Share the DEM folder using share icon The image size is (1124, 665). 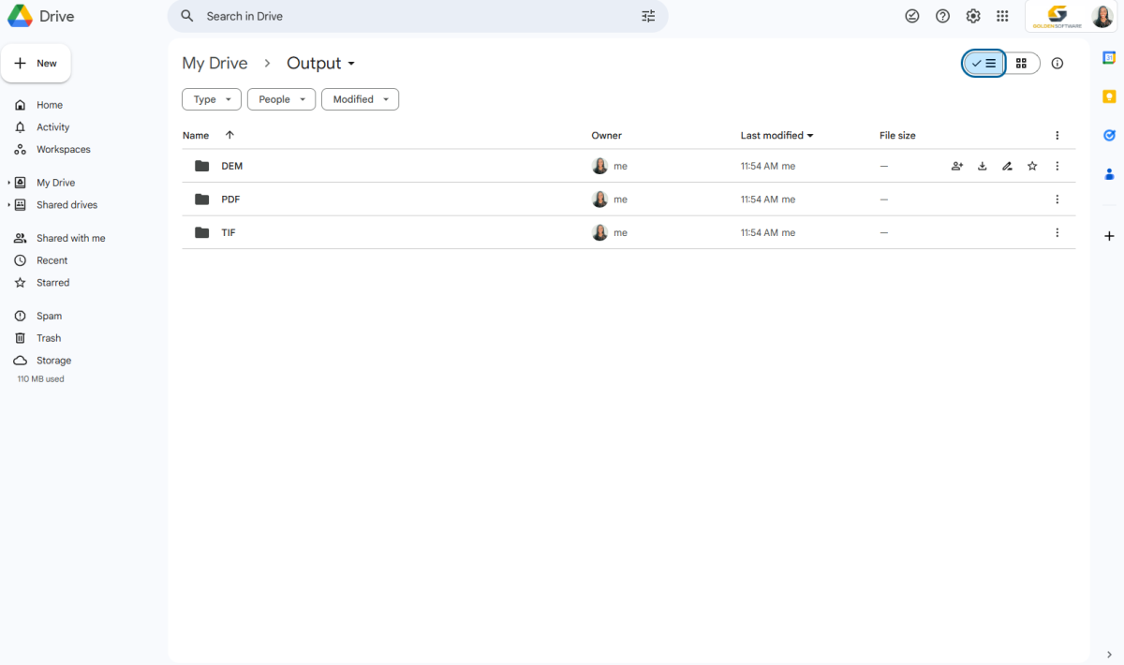(x=956, y=166)
